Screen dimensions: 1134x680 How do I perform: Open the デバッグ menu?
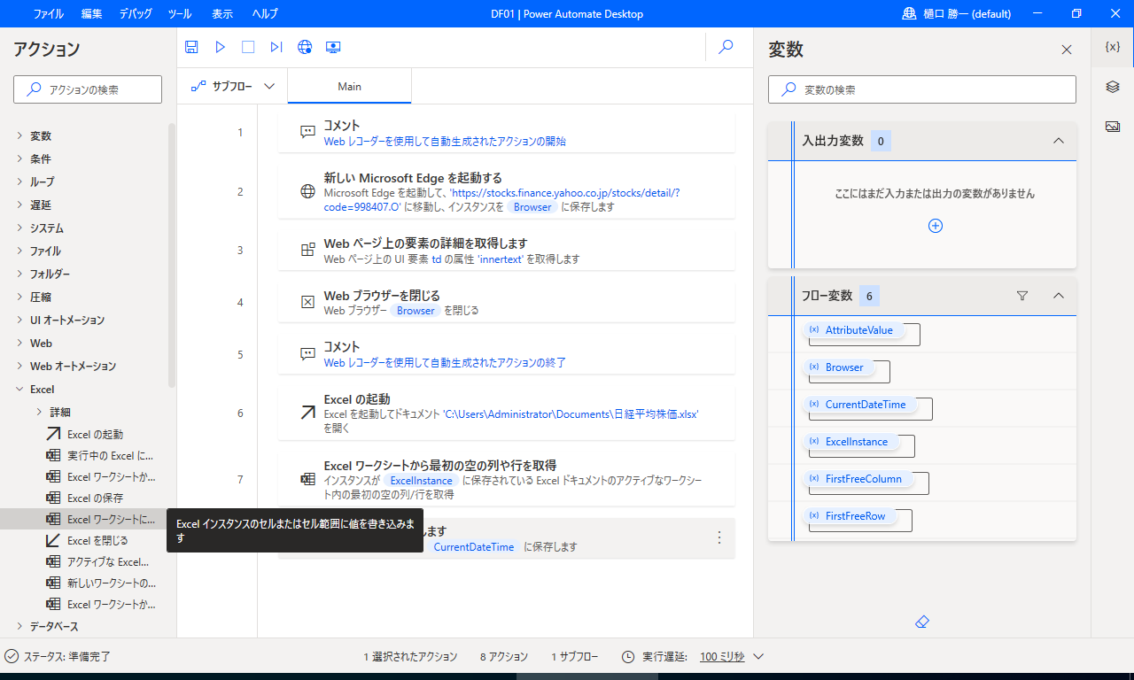pyautogui.click(x=135, y=14)
